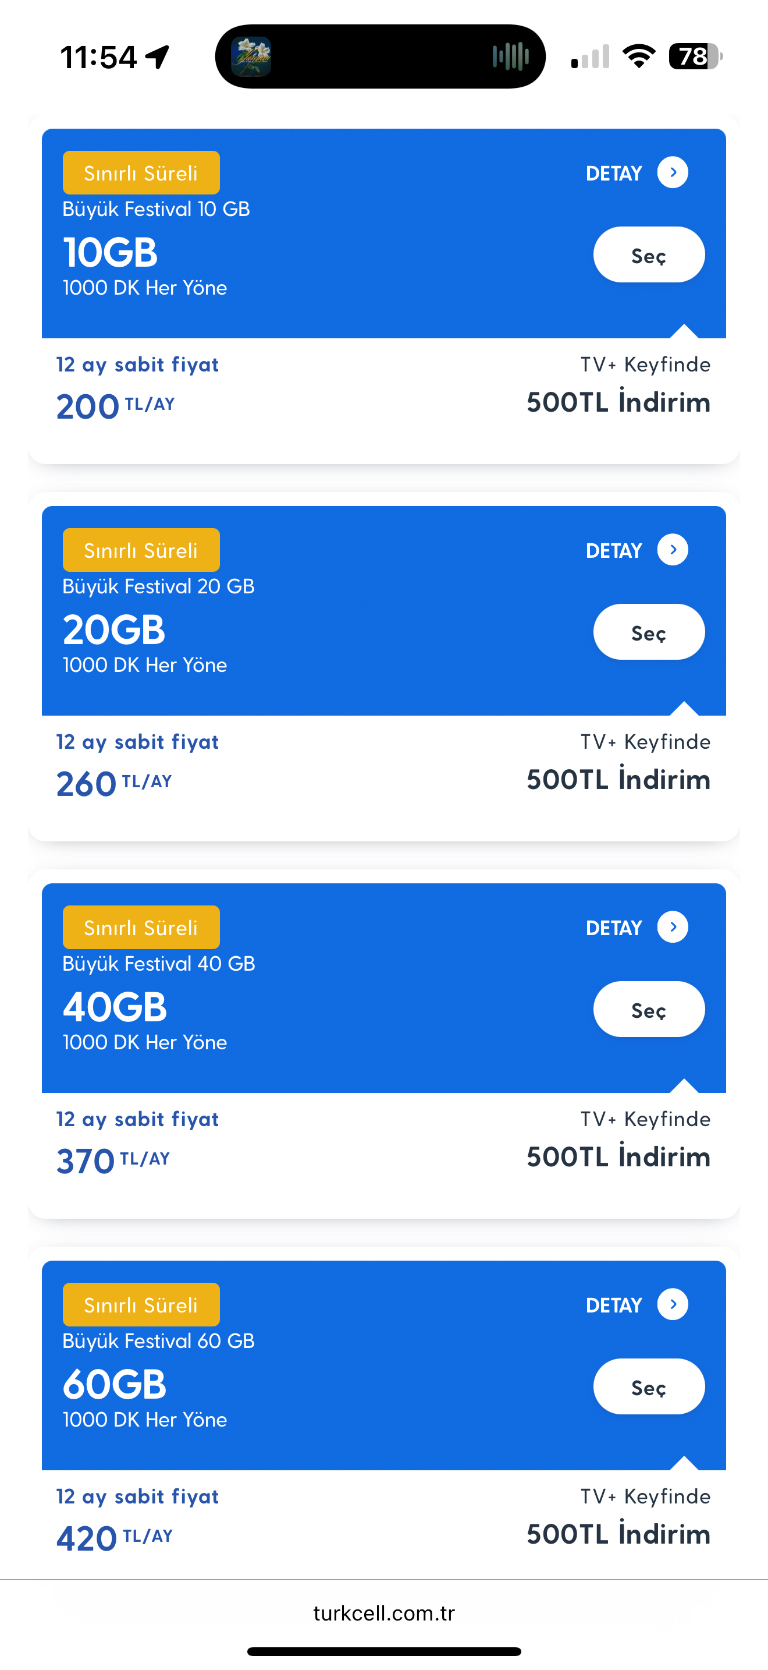Open details arrow for Büyük Festival 10 GB
Screen dimensions: 768x1670
tap(672, 172)
